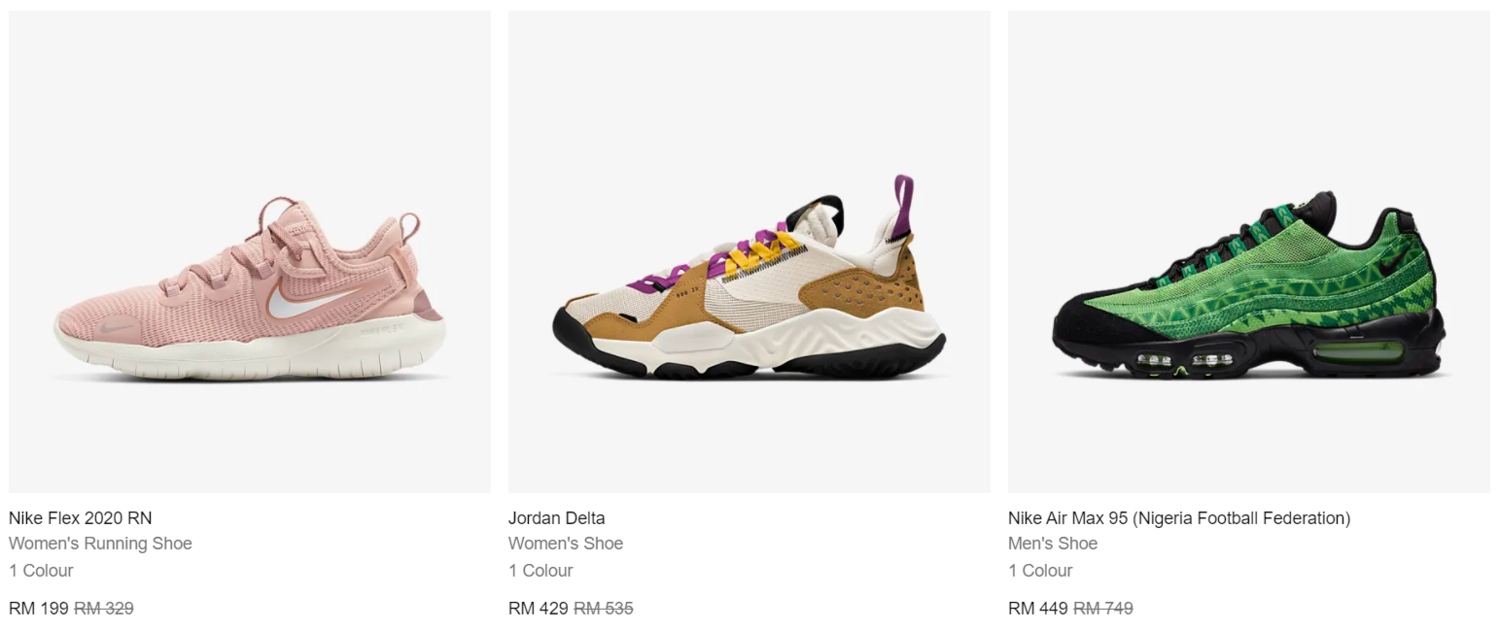Open the Jordan Delta shoe image

[x=750, y=251]
